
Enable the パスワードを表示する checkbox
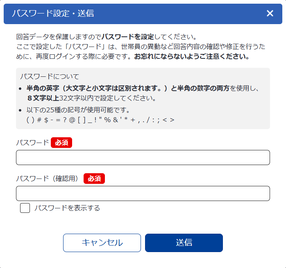click(x=25, y=208)
